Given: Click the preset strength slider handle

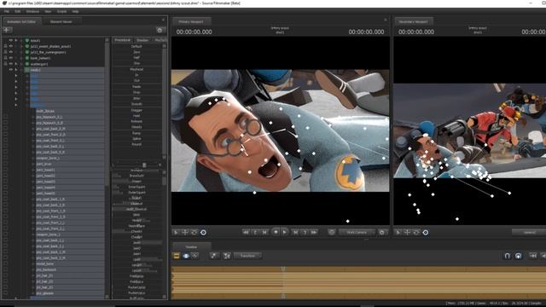Looking at the screenshot, I should coord(144,165).
